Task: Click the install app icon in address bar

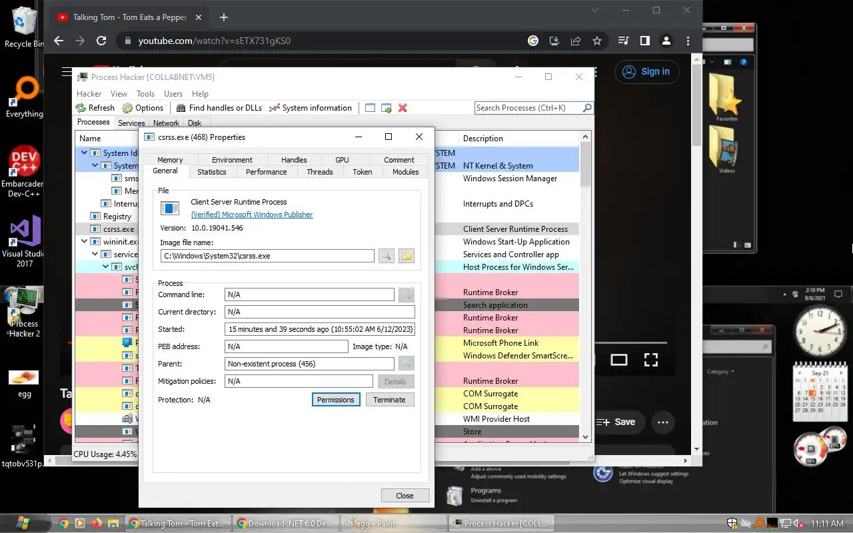Action: [x=554, y=41]
